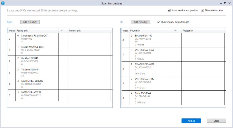Click Found axis column header
This screenshot has height=128, width=233.
(37, 31)
